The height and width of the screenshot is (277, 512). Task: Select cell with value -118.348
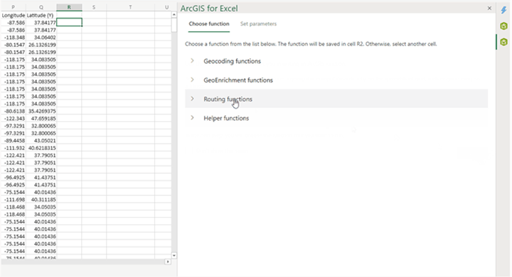tap(13, 38)
